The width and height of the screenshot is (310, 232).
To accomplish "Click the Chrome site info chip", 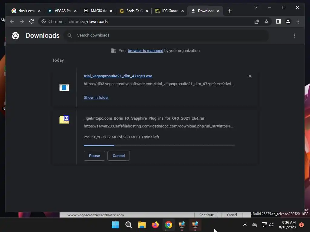I will coord(53,21).
